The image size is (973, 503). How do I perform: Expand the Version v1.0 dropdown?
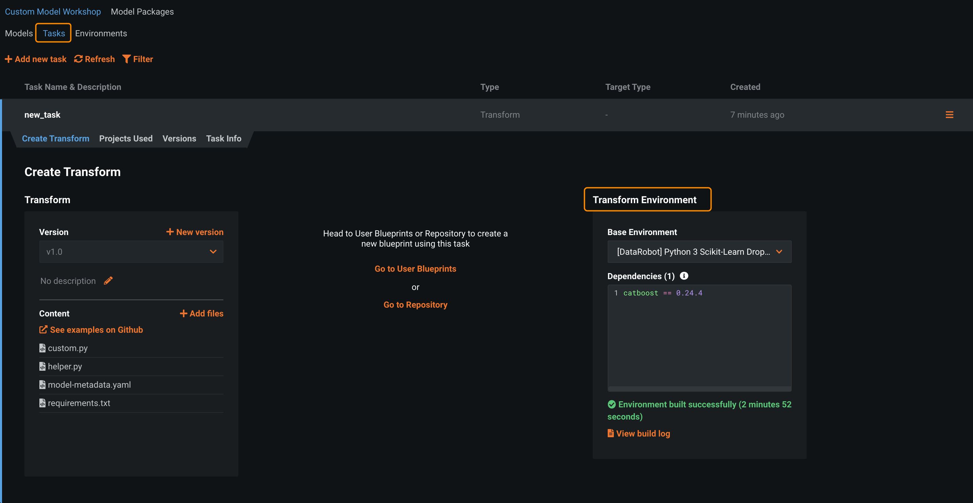(131, 252)
